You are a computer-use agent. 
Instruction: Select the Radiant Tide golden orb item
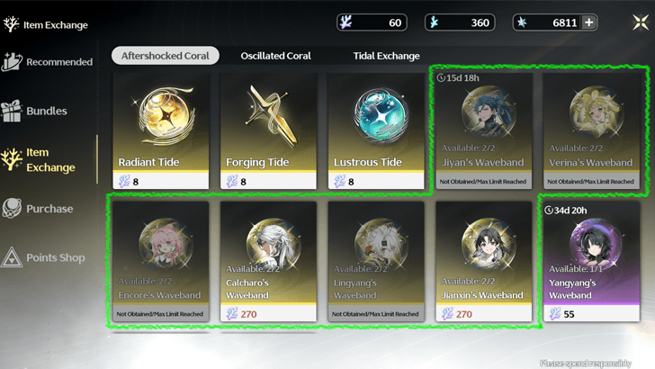161,131
